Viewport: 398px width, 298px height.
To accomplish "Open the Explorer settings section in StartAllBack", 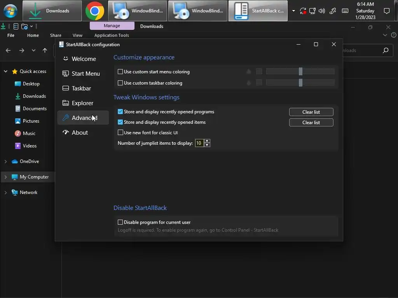I will [83, 103].
